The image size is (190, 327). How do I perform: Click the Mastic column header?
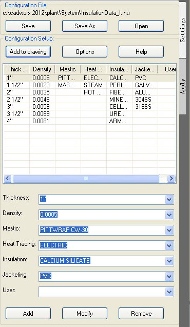coord(68,69)
